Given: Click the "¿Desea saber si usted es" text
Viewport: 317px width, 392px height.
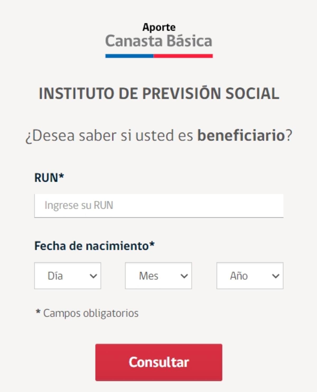Looking at the screenshot, I should tap(109, 135).
